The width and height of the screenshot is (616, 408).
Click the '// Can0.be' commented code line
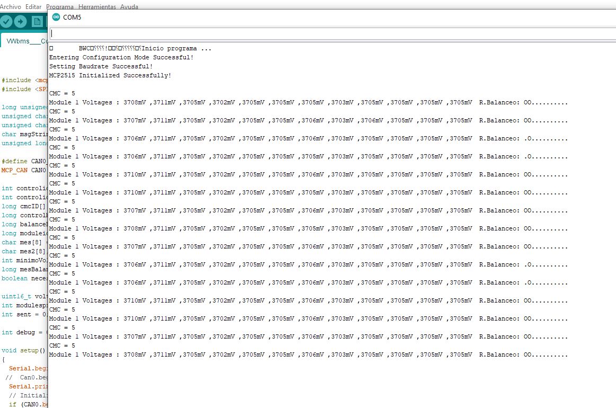(26, 378)
